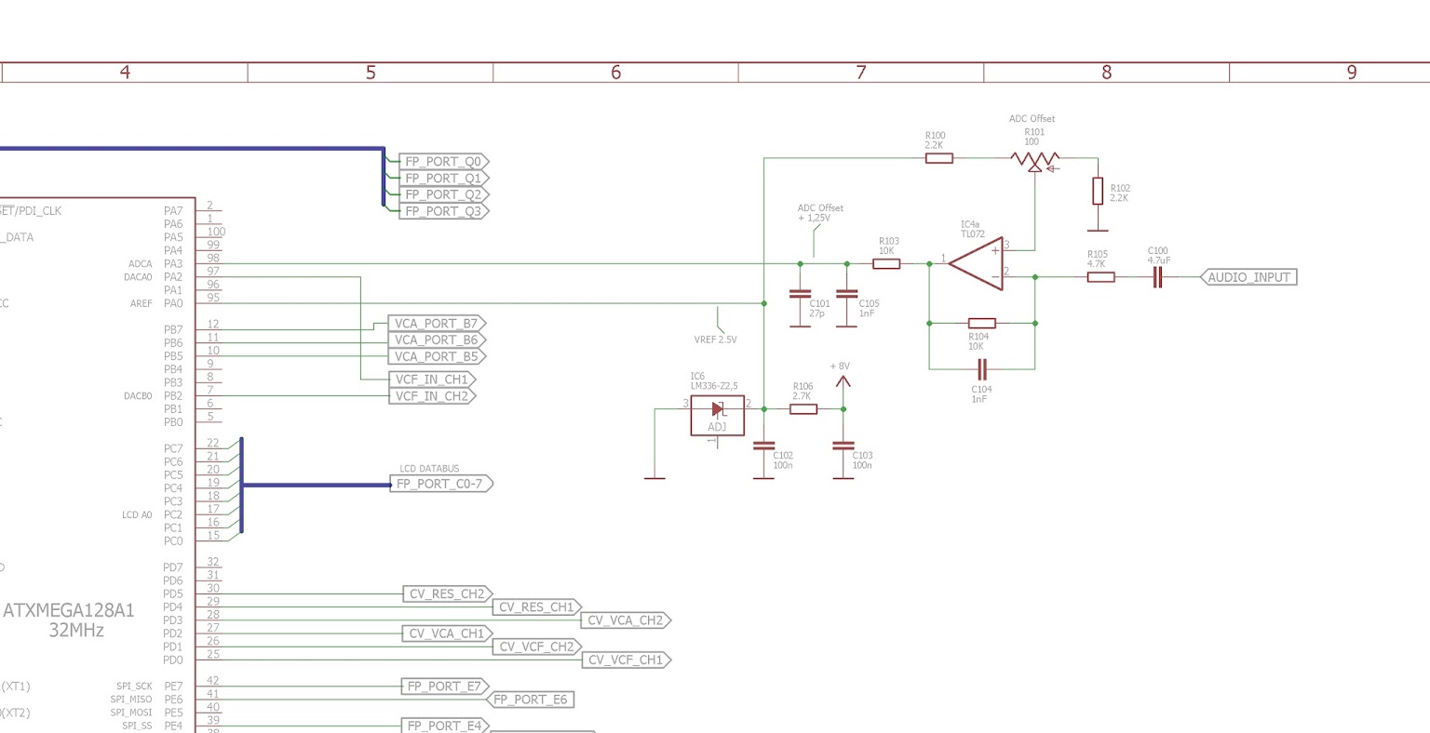Select the R104 10K feedback resistor

[982, 324]
